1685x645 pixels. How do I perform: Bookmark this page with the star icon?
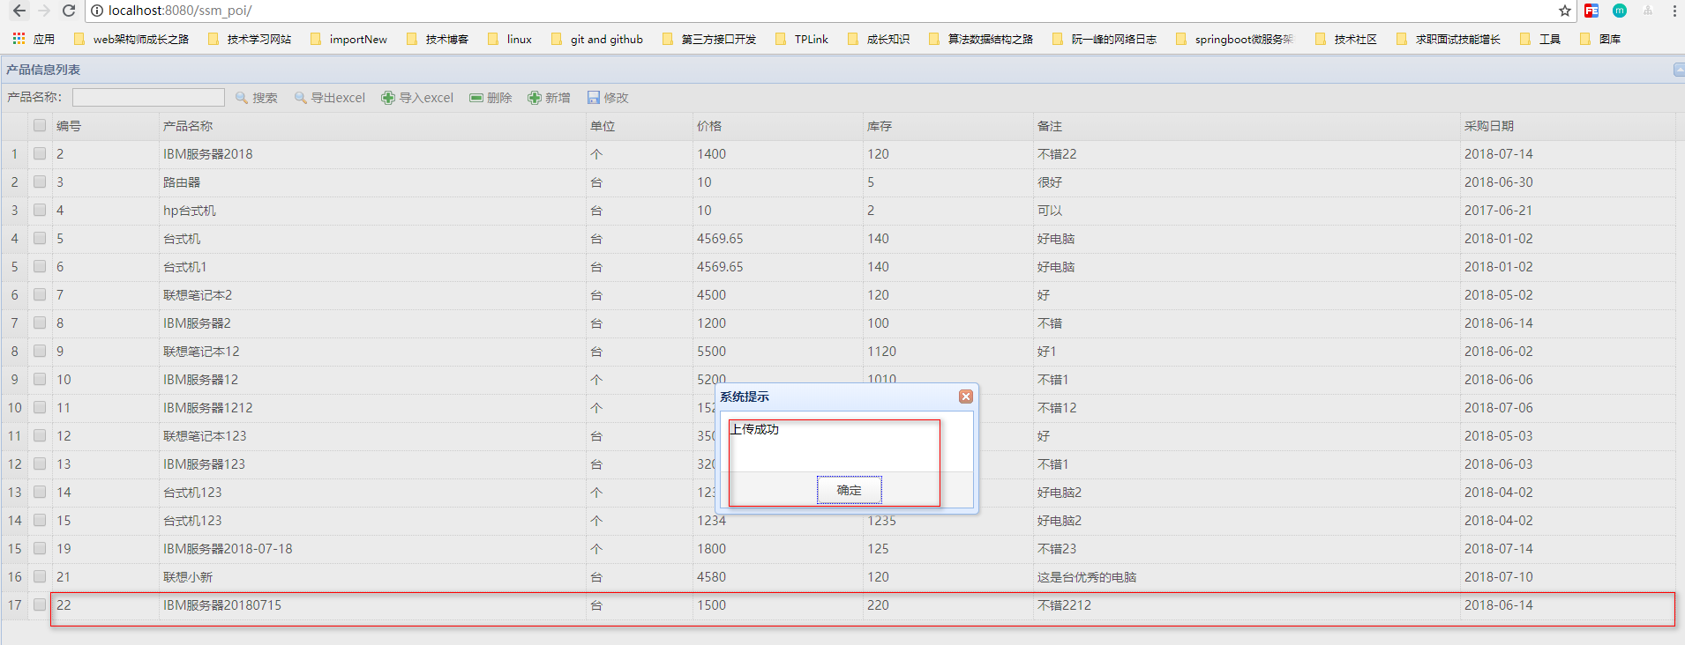[1564, 11]
